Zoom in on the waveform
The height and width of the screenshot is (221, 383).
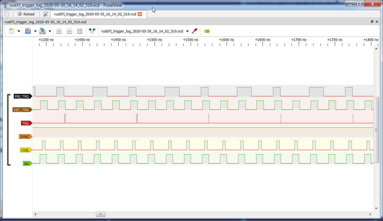59,31
